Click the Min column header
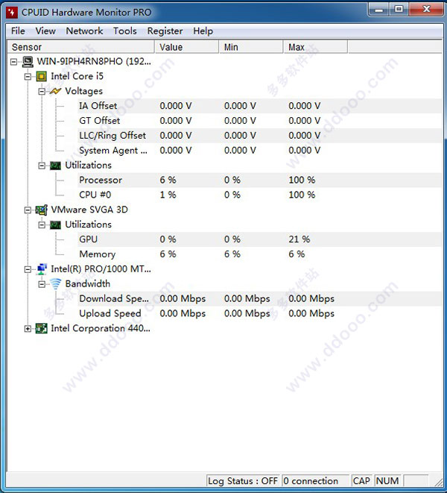Image resolution: width=447 pixels, height=493 pixels. [x=251, y=47]
